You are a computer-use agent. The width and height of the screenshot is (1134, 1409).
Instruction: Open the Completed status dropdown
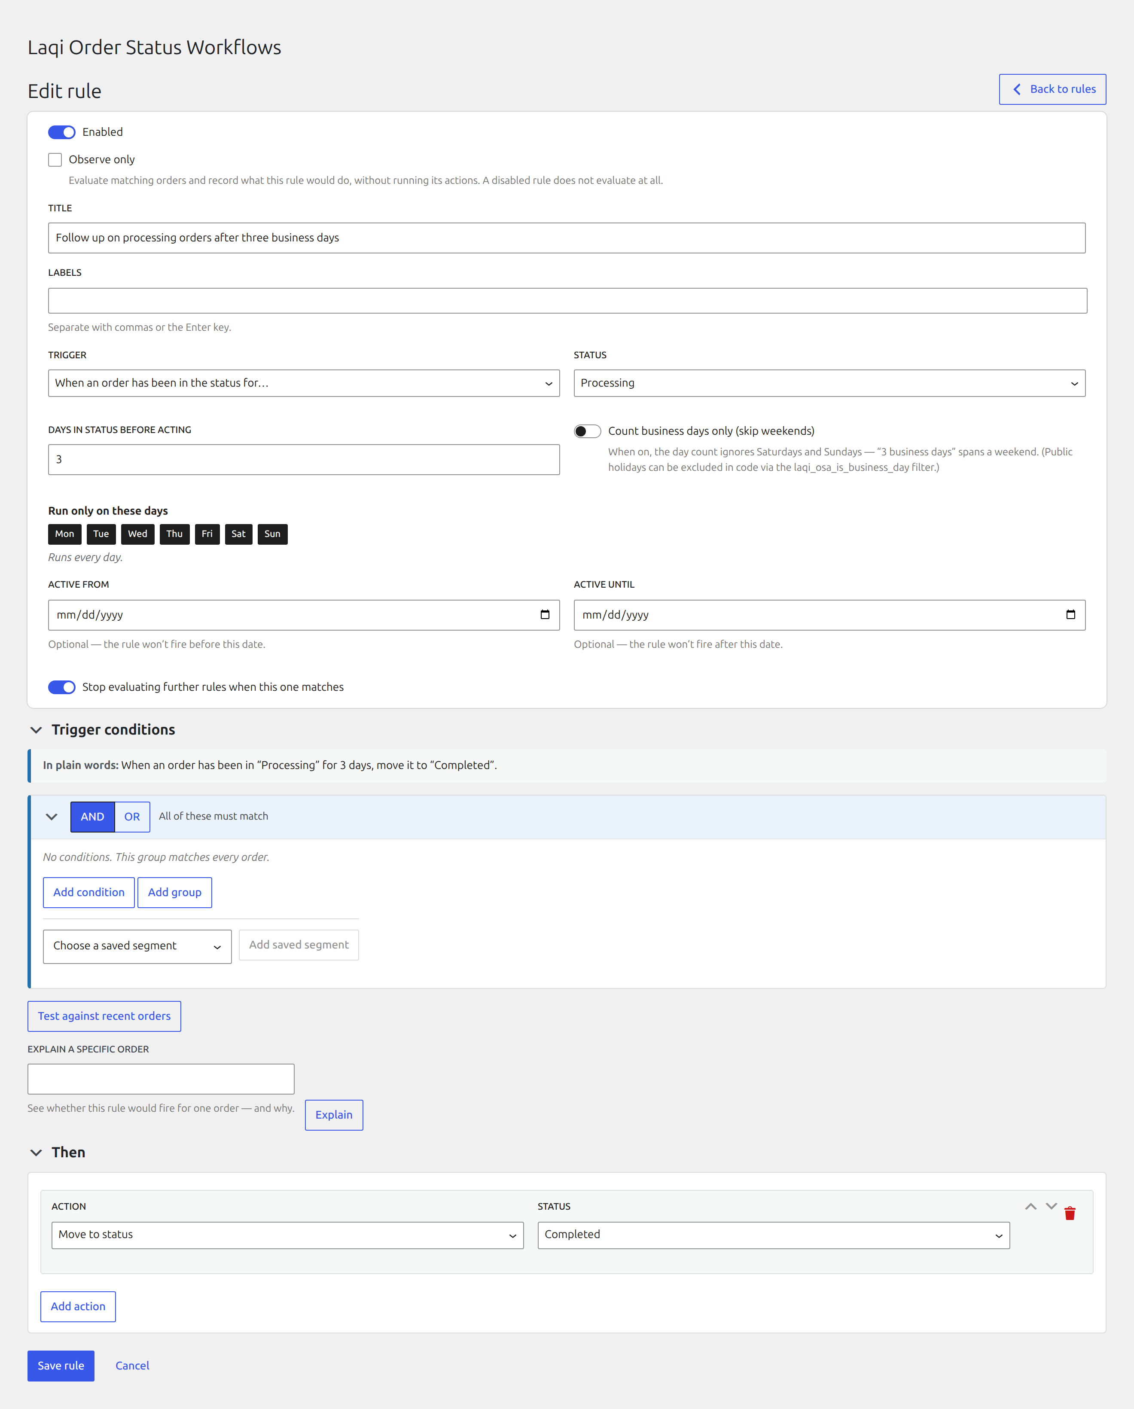(x=774, y=1236)
